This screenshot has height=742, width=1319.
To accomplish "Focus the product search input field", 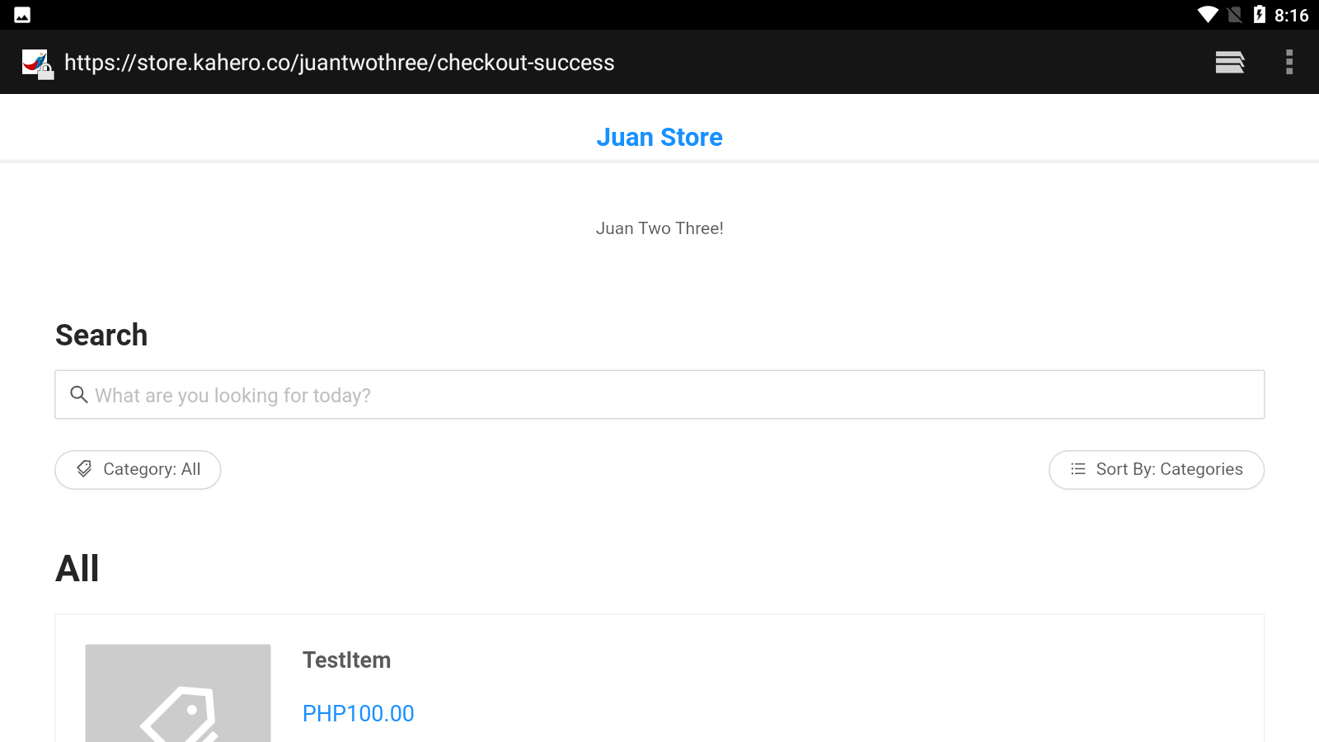I will (x=659, y=395).
